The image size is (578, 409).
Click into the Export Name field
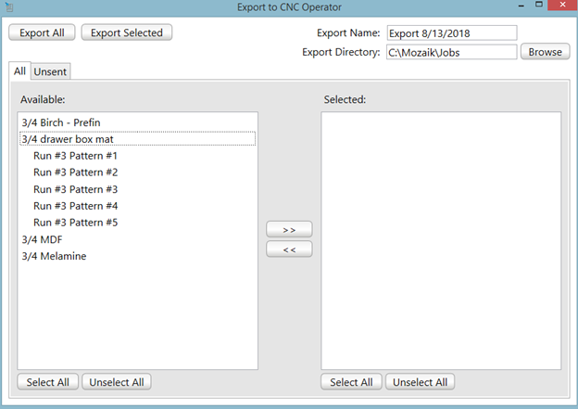click(x=450, y=33)
